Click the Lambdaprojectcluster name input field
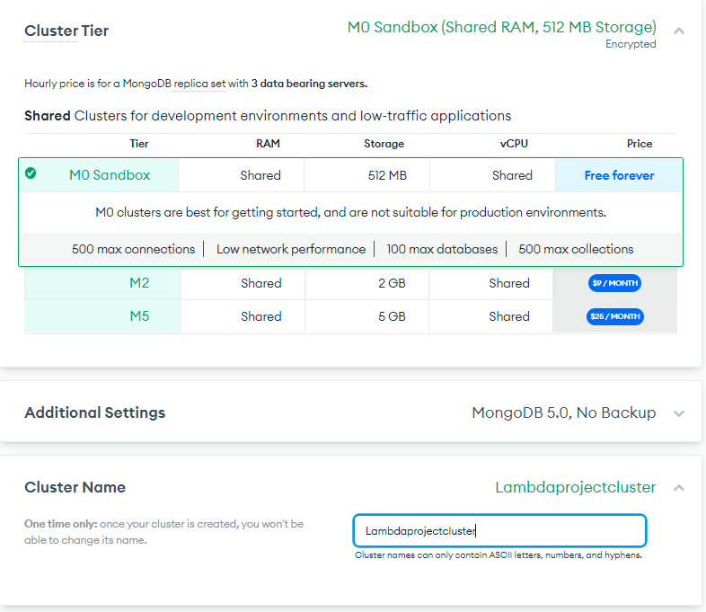 pos(499,530)
